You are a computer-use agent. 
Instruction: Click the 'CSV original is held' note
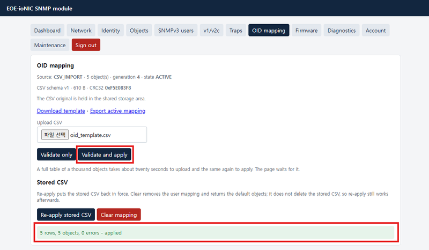point(91,99)
